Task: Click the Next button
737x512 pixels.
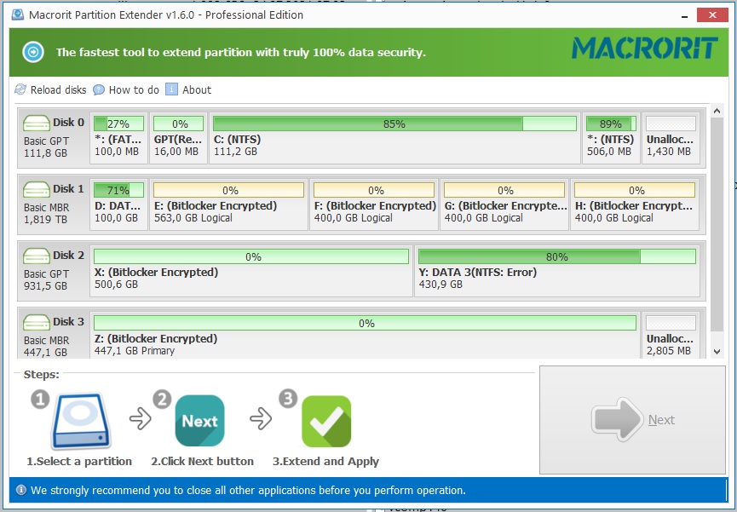Action: click(x=632, y=420)
